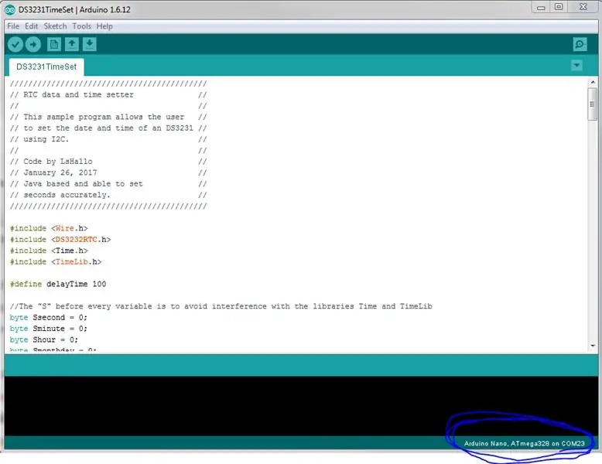Open the Help menu
The image size is (602, 464).
[x=104, y=26]
